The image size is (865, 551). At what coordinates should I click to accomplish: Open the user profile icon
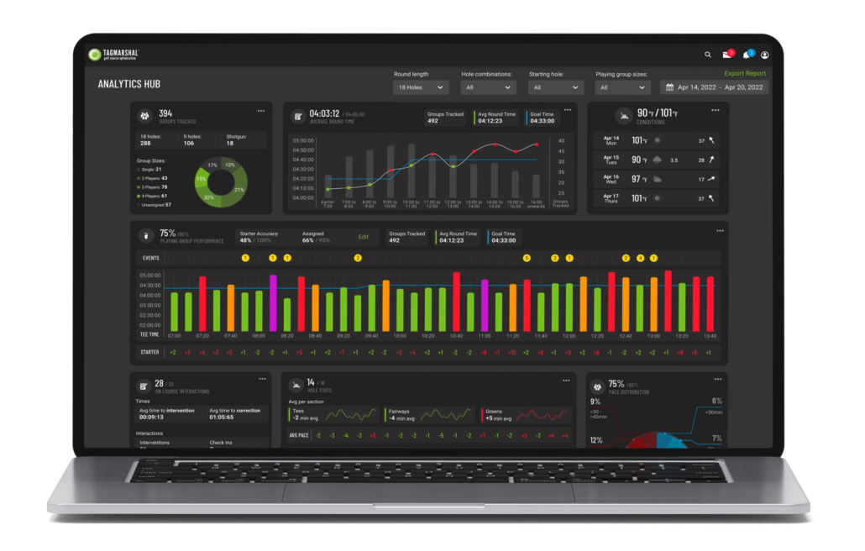pyautogui.click(x=764, y=55)
